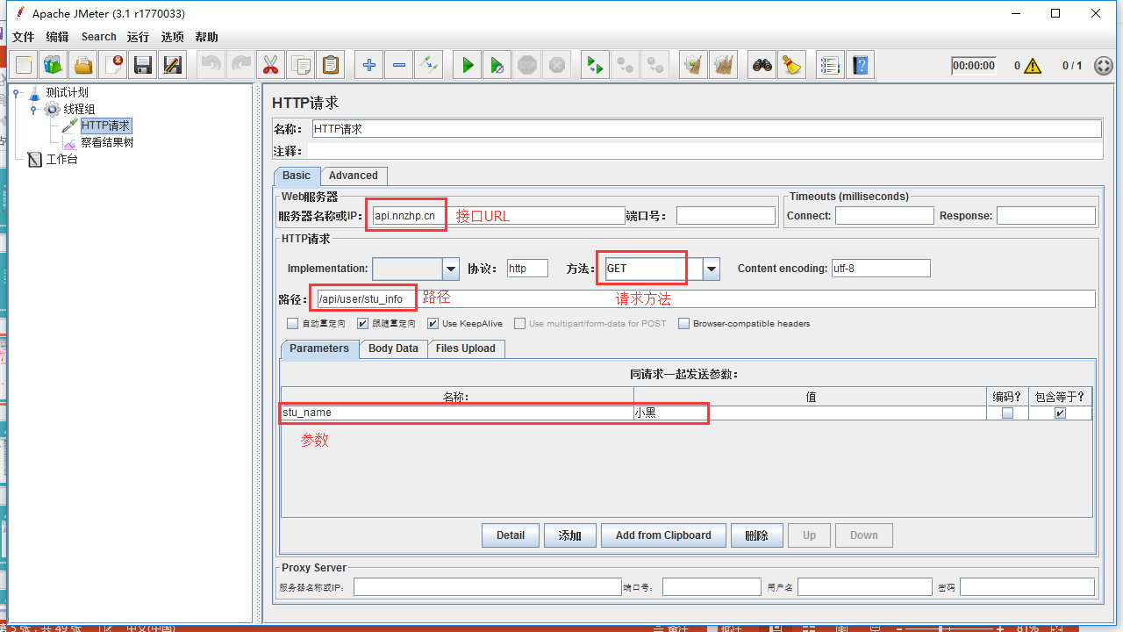The width and height of the screenshot is (1123, 632).
Task: Check the 编码? box for stu_name
Action: pos(1007,413)
